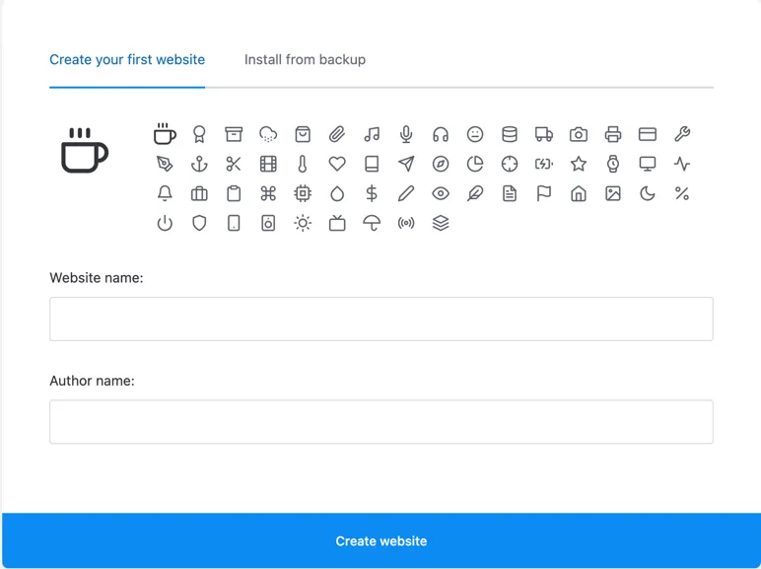Pick the feather icon
761x569 pixels.
tap(475, 193)
